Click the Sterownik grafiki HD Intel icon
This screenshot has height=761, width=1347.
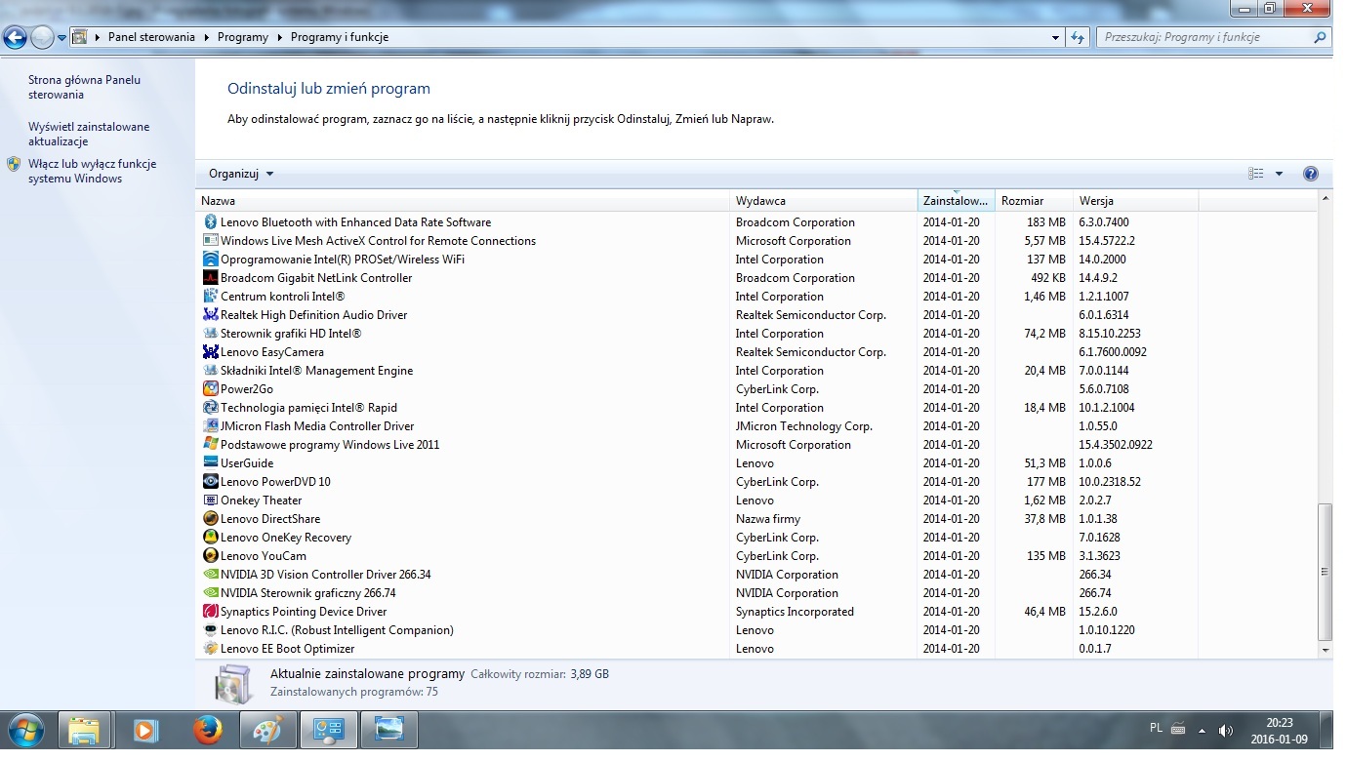tap(210, 334)
